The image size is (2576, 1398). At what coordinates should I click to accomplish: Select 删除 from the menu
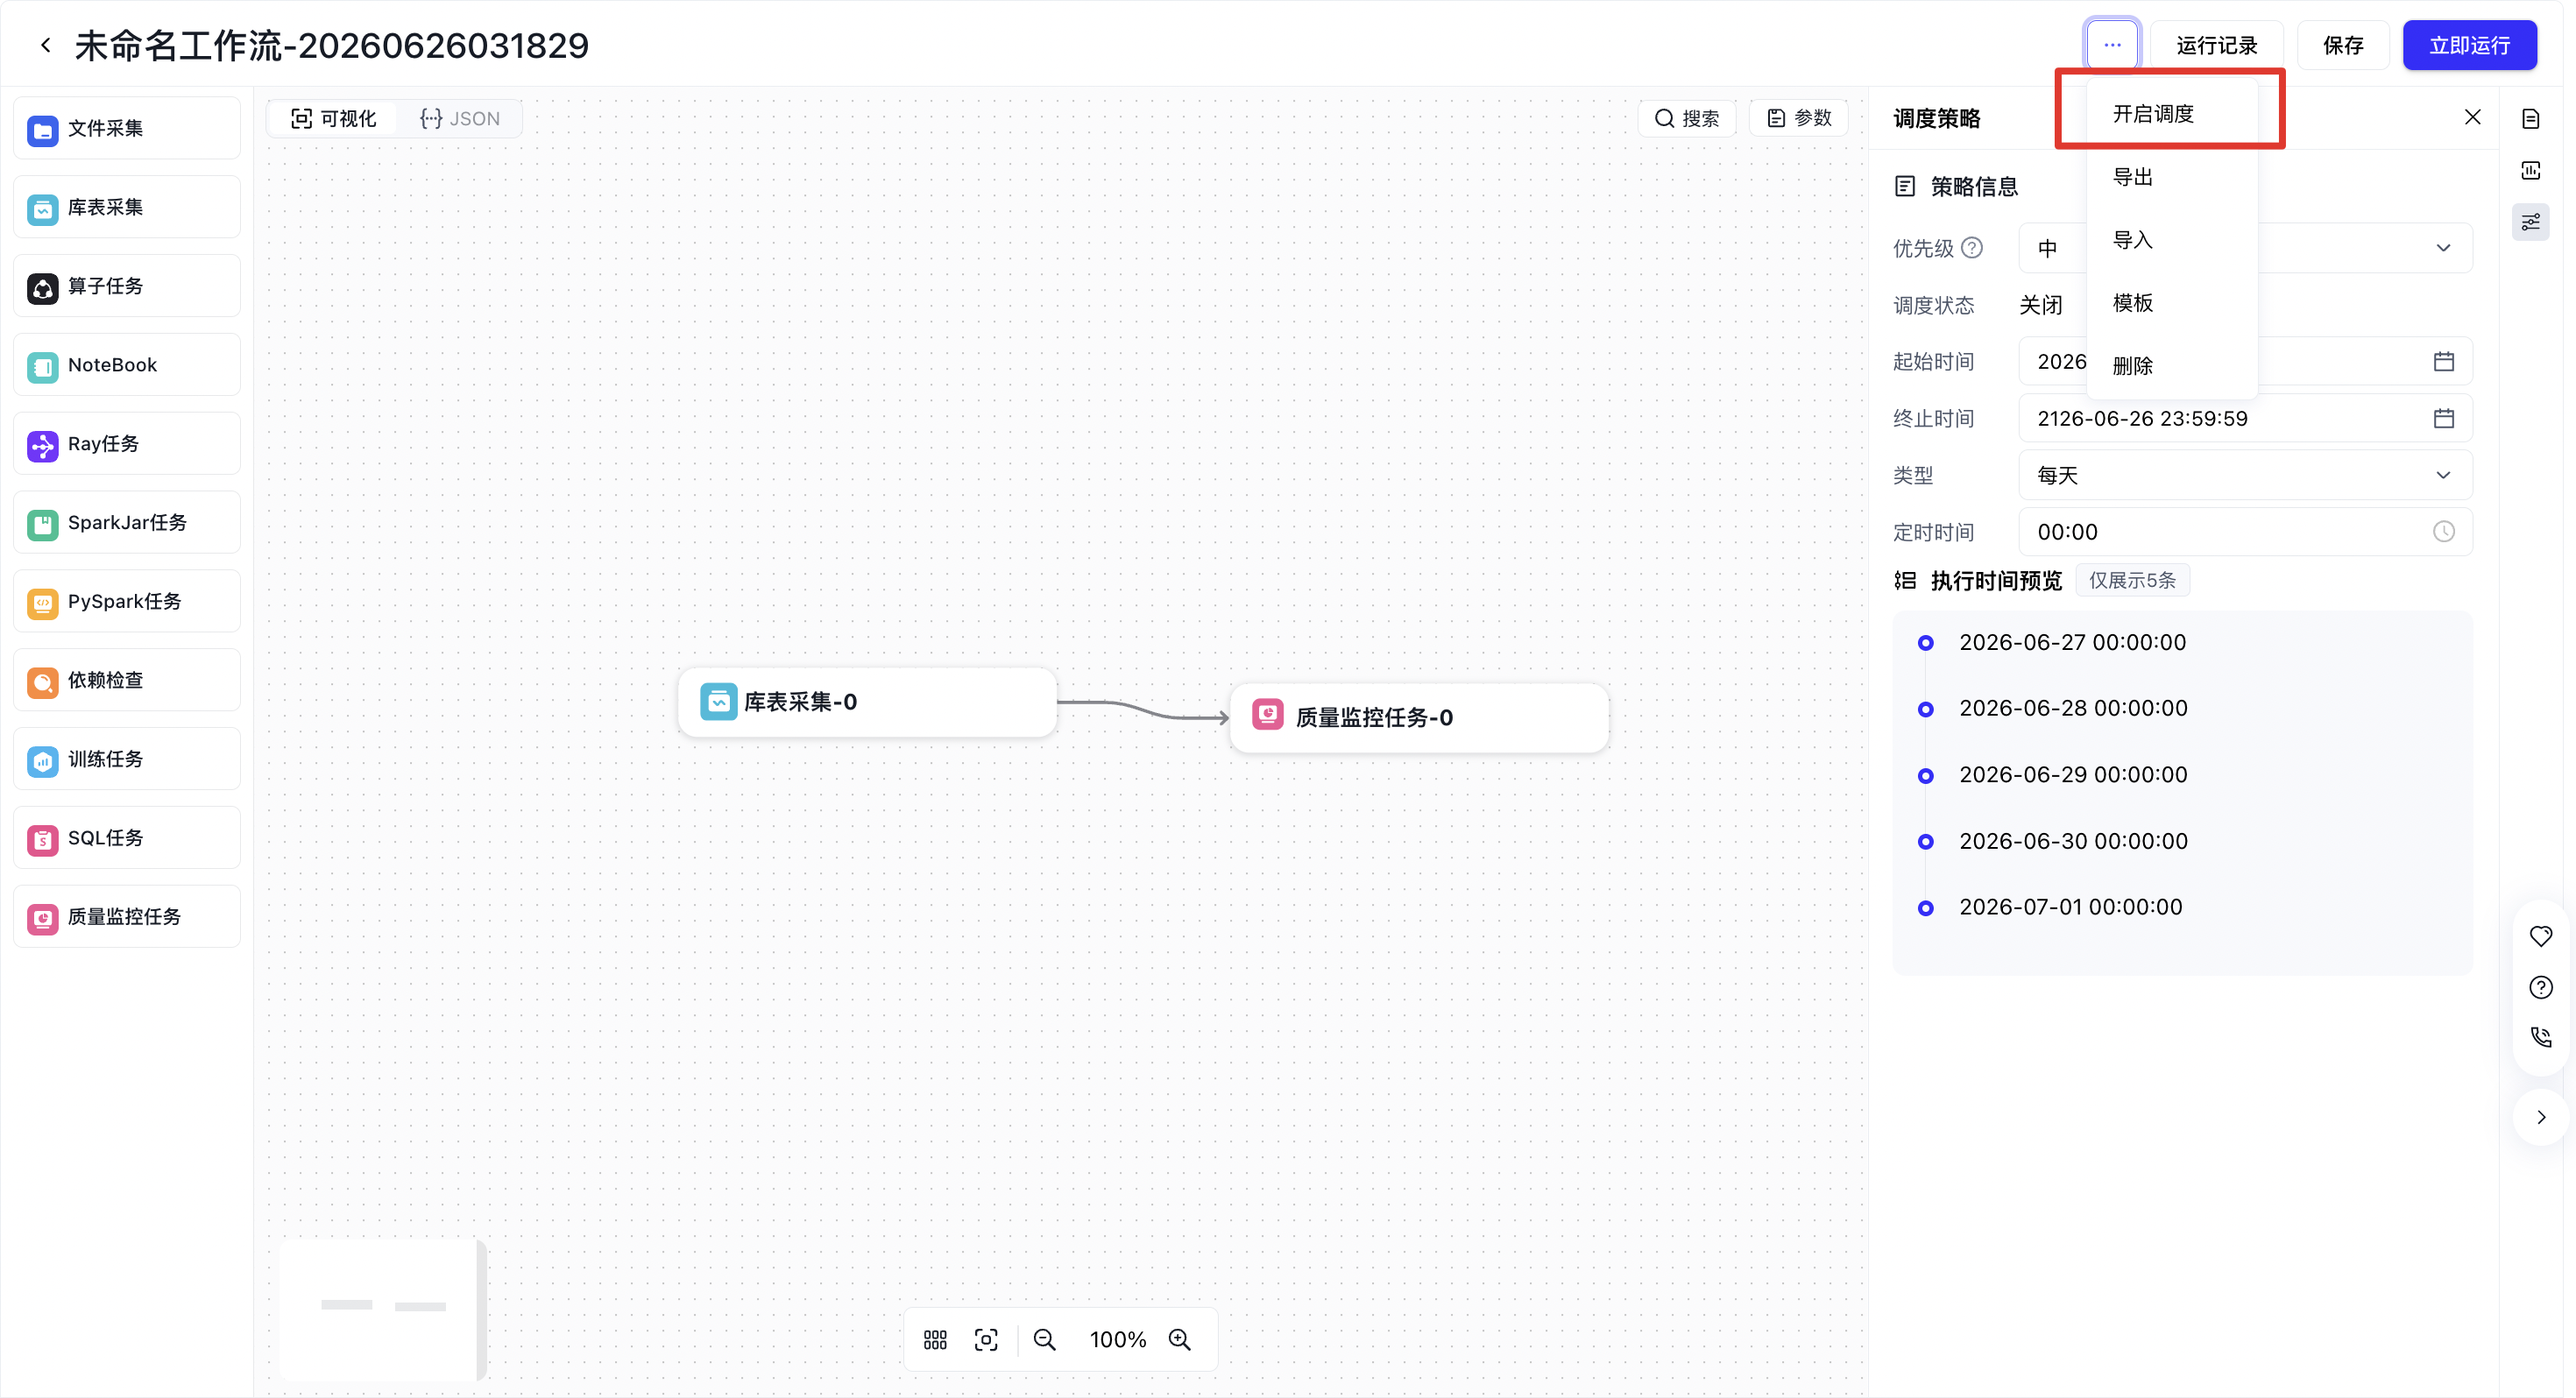pyautogui.click(x=2172, y=366)
